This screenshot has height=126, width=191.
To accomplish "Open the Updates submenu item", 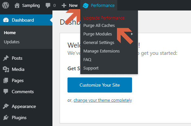I will [x=12, y=42].
